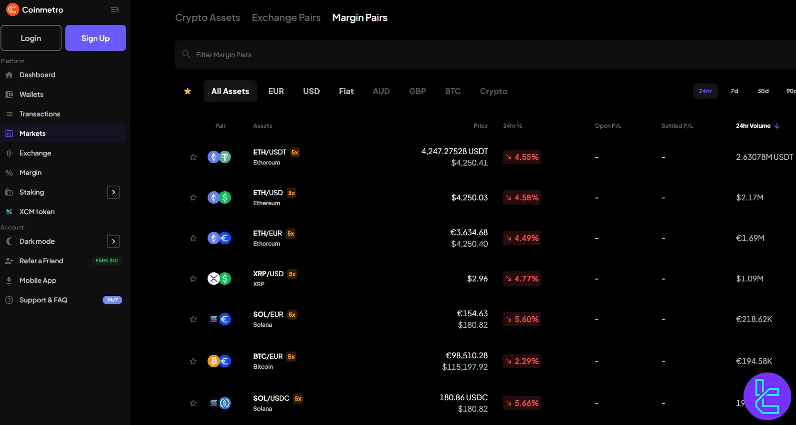Screen dimensions: 796x425
Task: Filter pairs by EUR
Action: point(276,91)
